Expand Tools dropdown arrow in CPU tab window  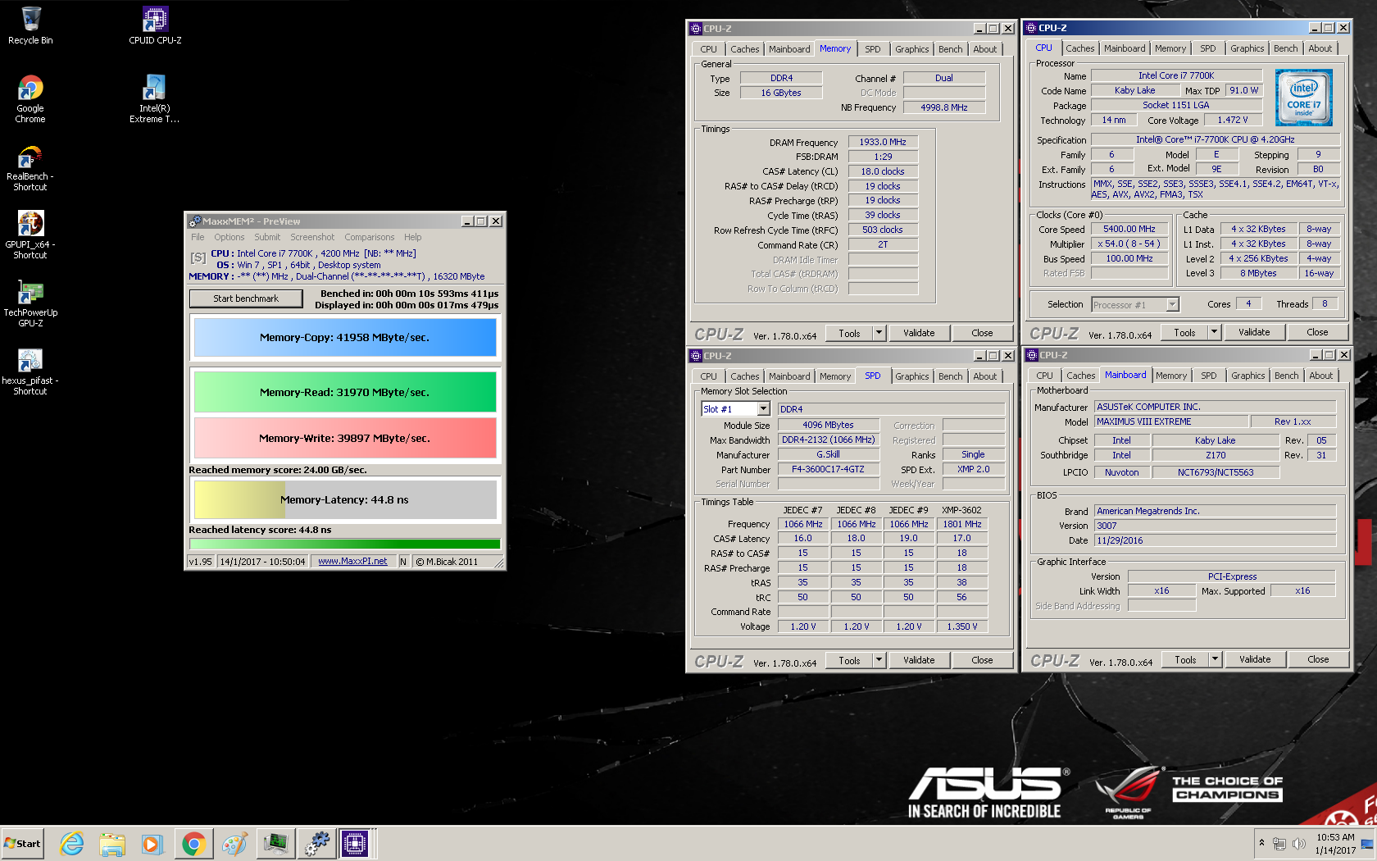pos(1215,332)
